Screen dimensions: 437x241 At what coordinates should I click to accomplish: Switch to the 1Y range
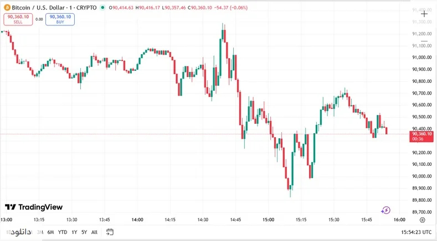(74, 232)
